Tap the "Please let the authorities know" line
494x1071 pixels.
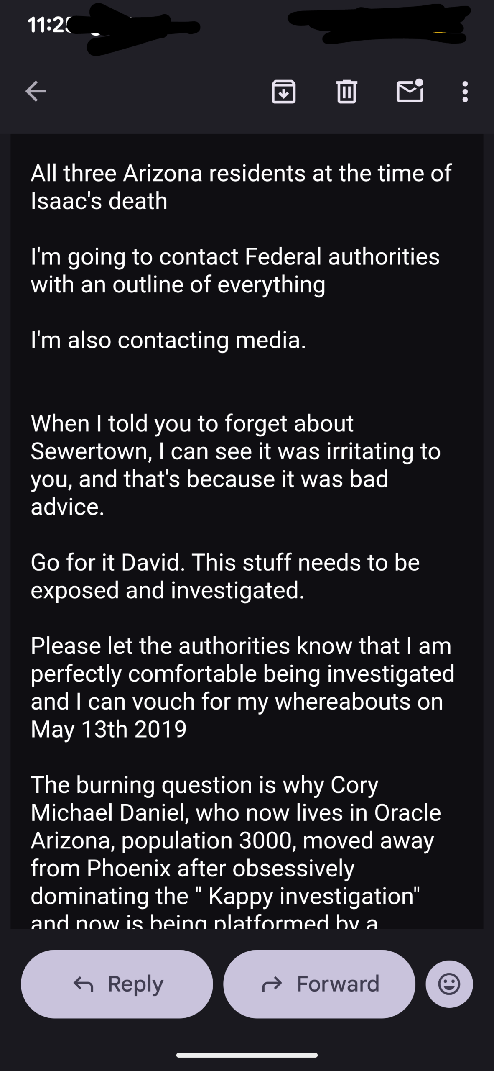[241, 646]
